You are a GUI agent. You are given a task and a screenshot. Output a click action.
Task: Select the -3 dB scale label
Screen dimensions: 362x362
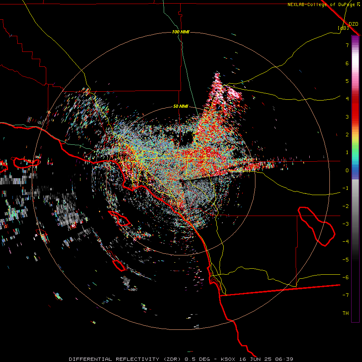(346, 224)
